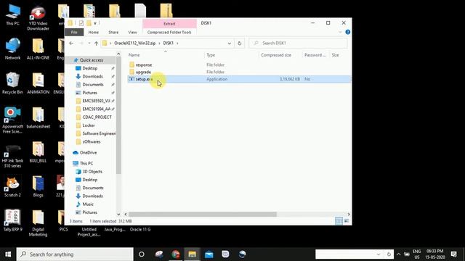This screenshot has width=465, height=261.
Task: Select This PC desktop icon
Action: point(12,14)
